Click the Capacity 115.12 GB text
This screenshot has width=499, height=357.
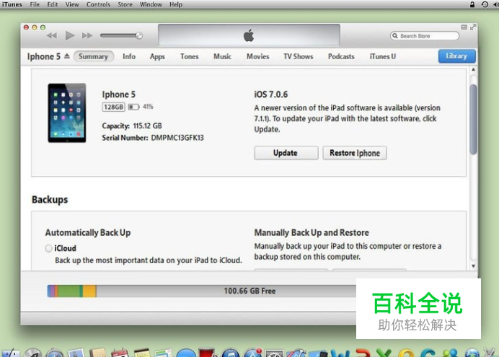point(132,125)
